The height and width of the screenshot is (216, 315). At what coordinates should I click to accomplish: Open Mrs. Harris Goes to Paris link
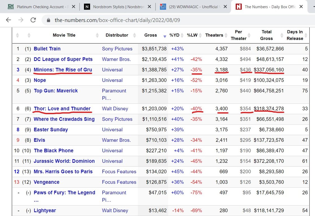pyautogui.click(x=63, y=172)
